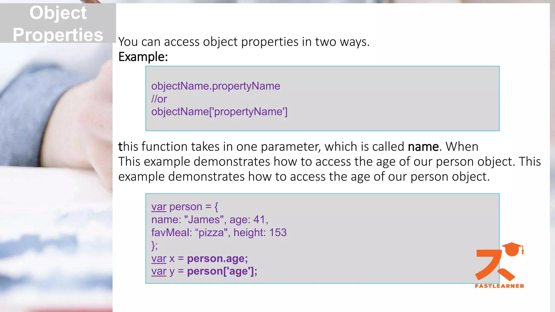This screenshot has height=312, width=555.
Task: Click the 'two ways' introductory sentence
Action: (x=244, y=42)
